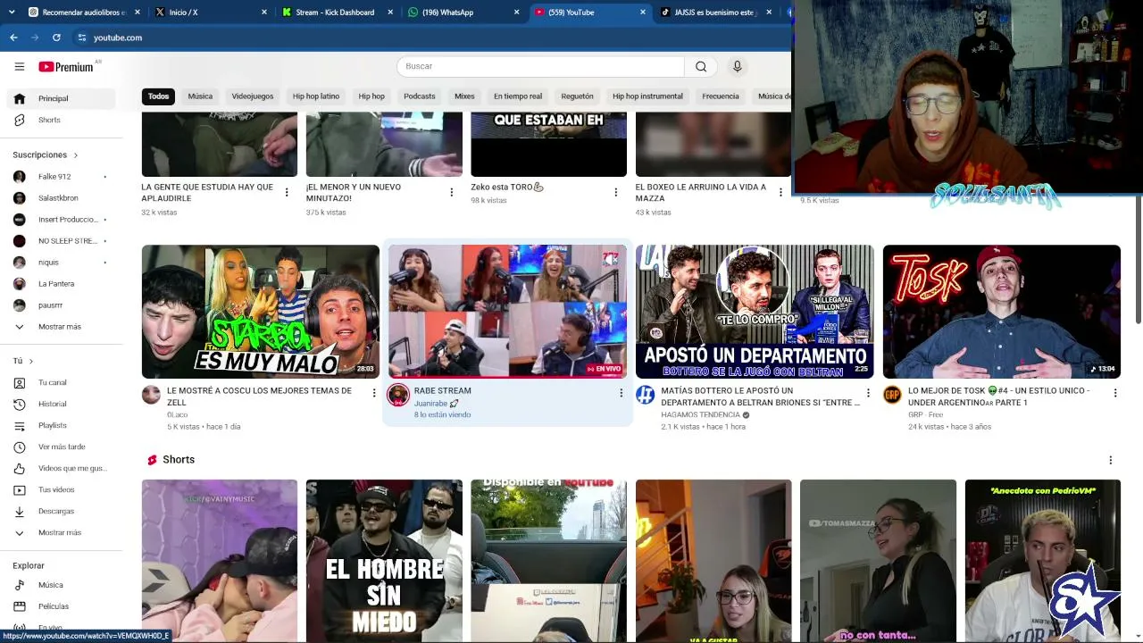This screenshot has width=1143, height=643.
Task: Select the Videojuegos filter chip
Action: [253, 96]
